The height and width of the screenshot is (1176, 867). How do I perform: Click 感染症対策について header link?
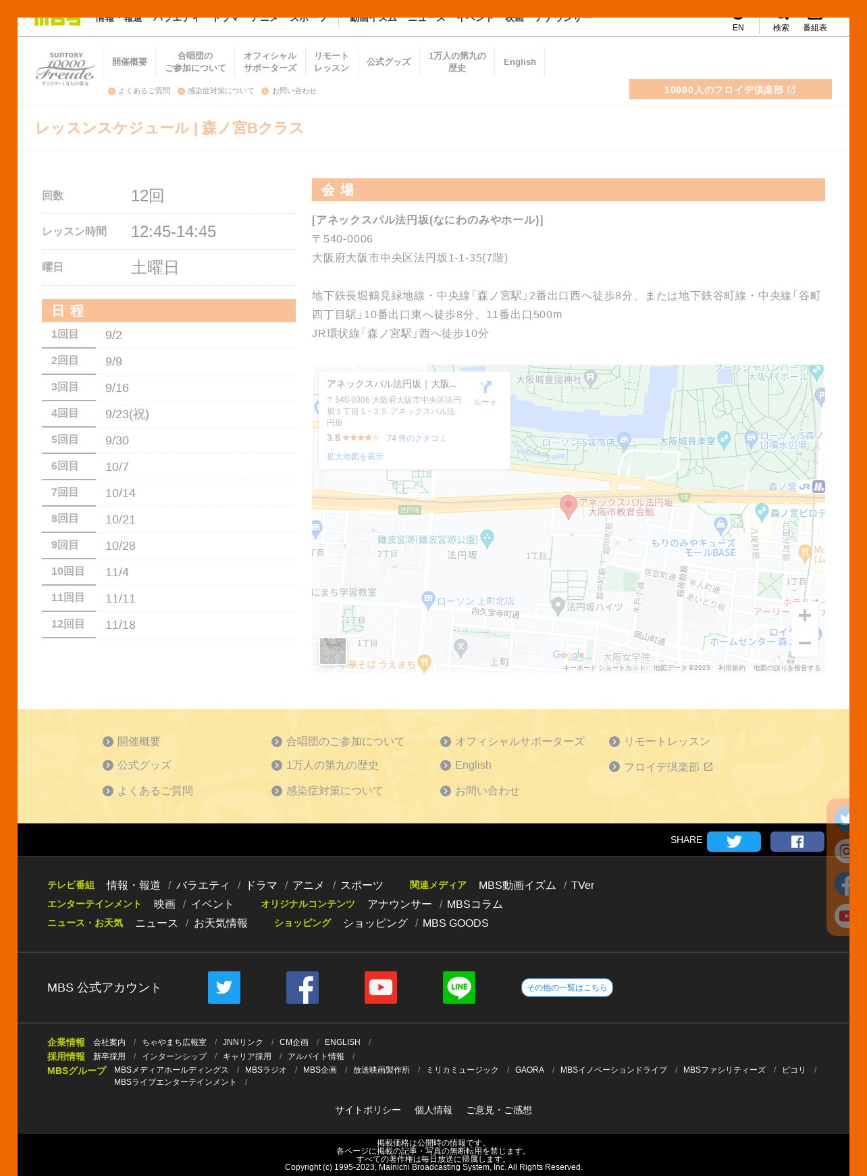tap(216, 91)
